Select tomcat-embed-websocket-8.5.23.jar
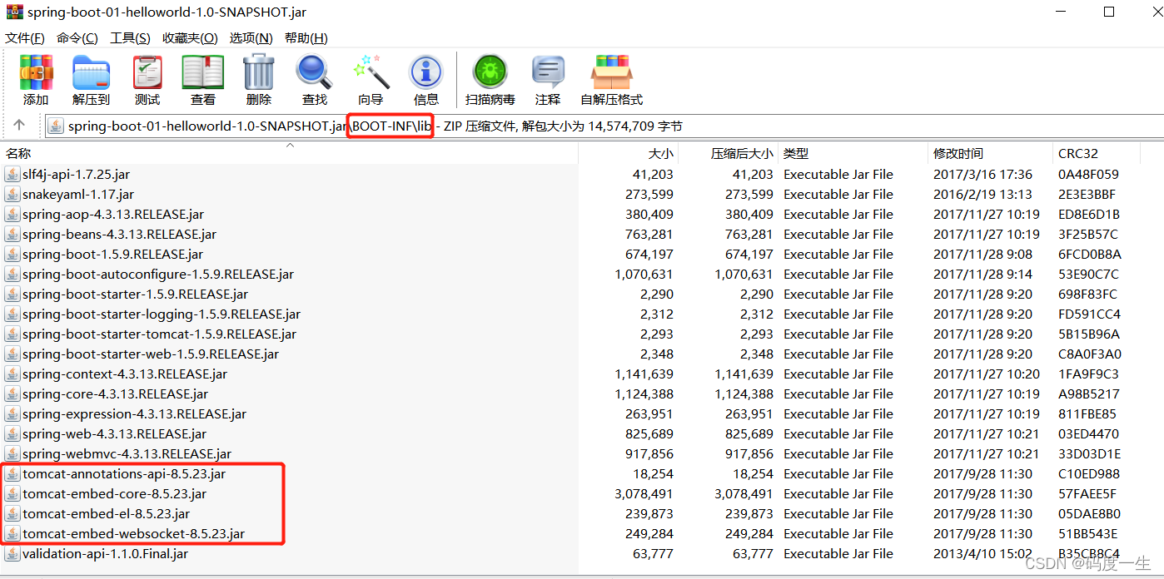 tap(133, 534)
